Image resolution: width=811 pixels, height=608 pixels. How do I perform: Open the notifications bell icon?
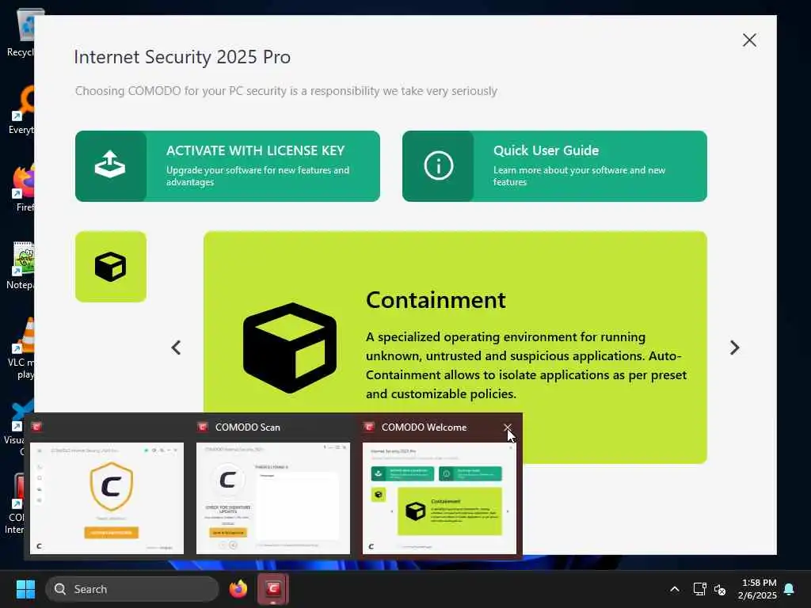point(790,589)
